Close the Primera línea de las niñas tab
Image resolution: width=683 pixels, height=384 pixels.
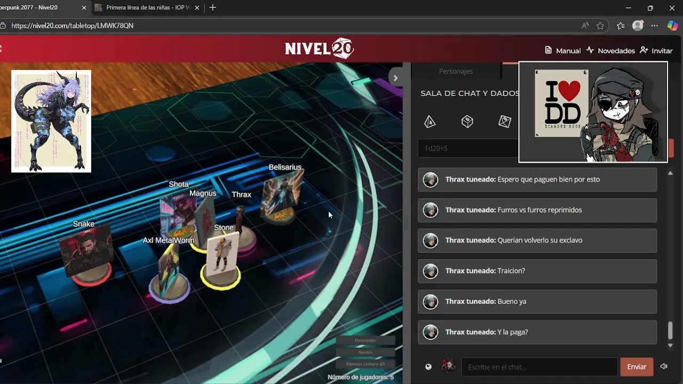coord(197,7)
